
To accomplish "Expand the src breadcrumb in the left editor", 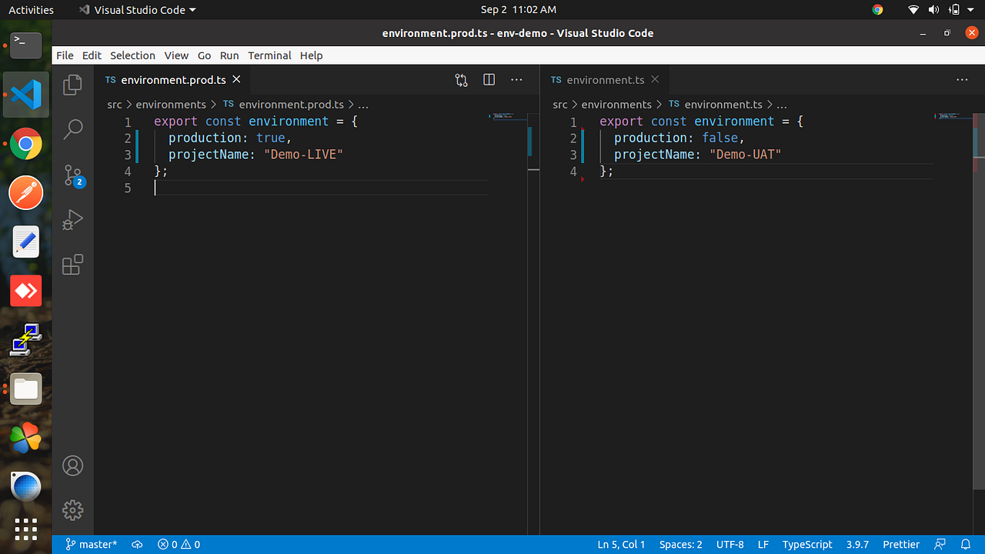I will click(115, 104).
